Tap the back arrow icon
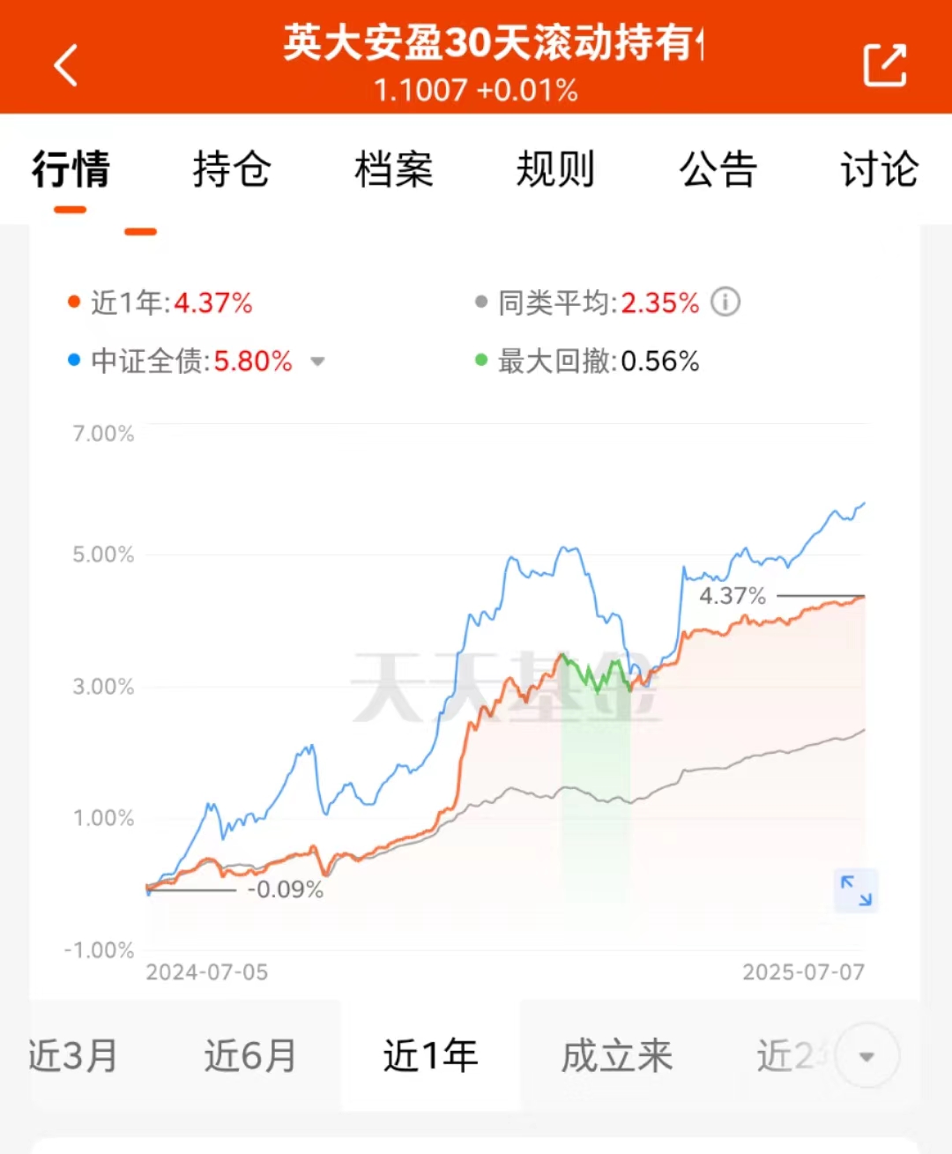 pyautogui.click(x=66, y=65)
